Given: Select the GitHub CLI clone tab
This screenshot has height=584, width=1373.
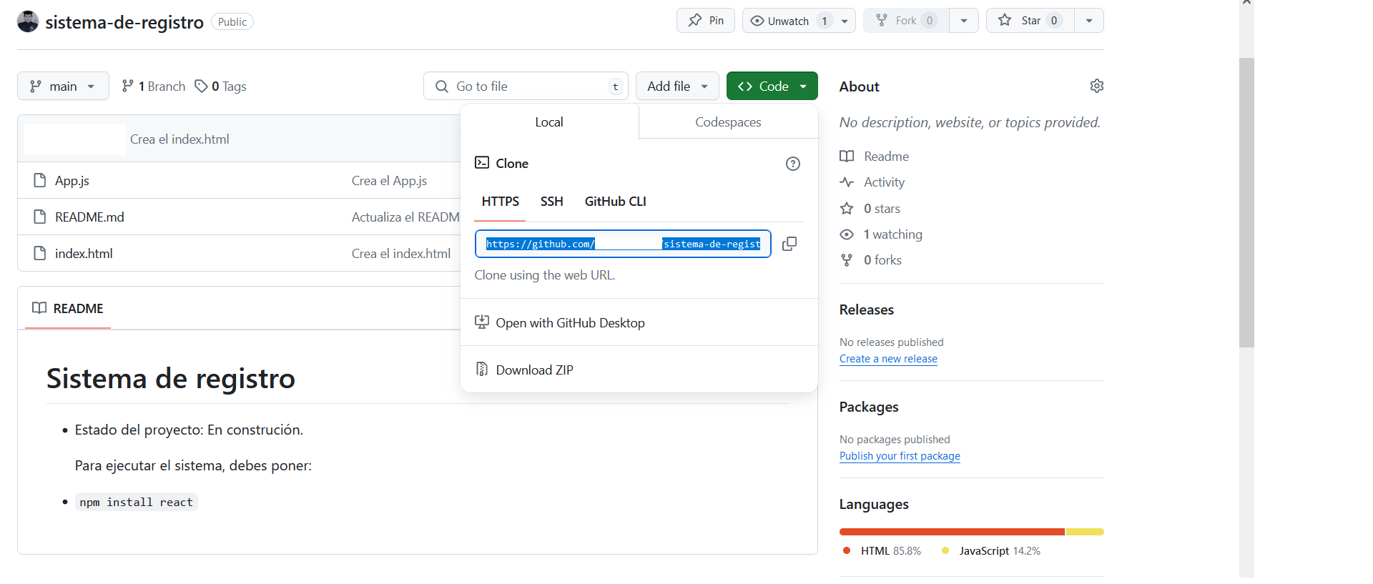Looking at the screenshot, I should pos(615,202).
